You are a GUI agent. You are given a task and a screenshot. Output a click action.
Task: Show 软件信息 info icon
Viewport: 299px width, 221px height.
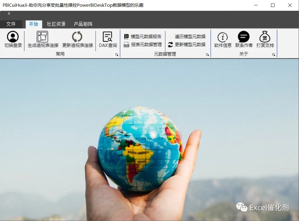223,37
